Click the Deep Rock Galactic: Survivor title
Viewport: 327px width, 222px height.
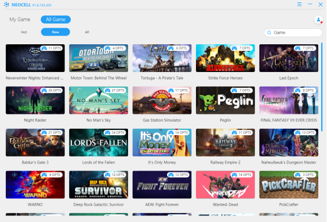pos(99,204)
